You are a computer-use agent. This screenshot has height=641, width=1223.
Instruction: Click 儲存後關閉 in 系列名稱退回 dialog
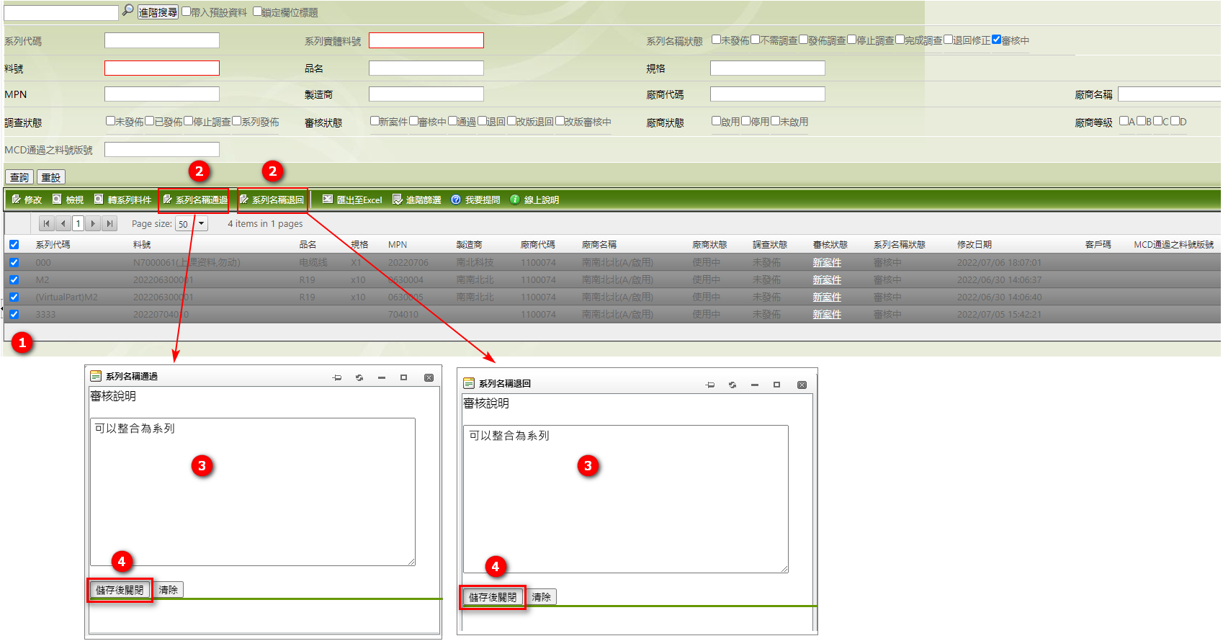tap(493, 597)
